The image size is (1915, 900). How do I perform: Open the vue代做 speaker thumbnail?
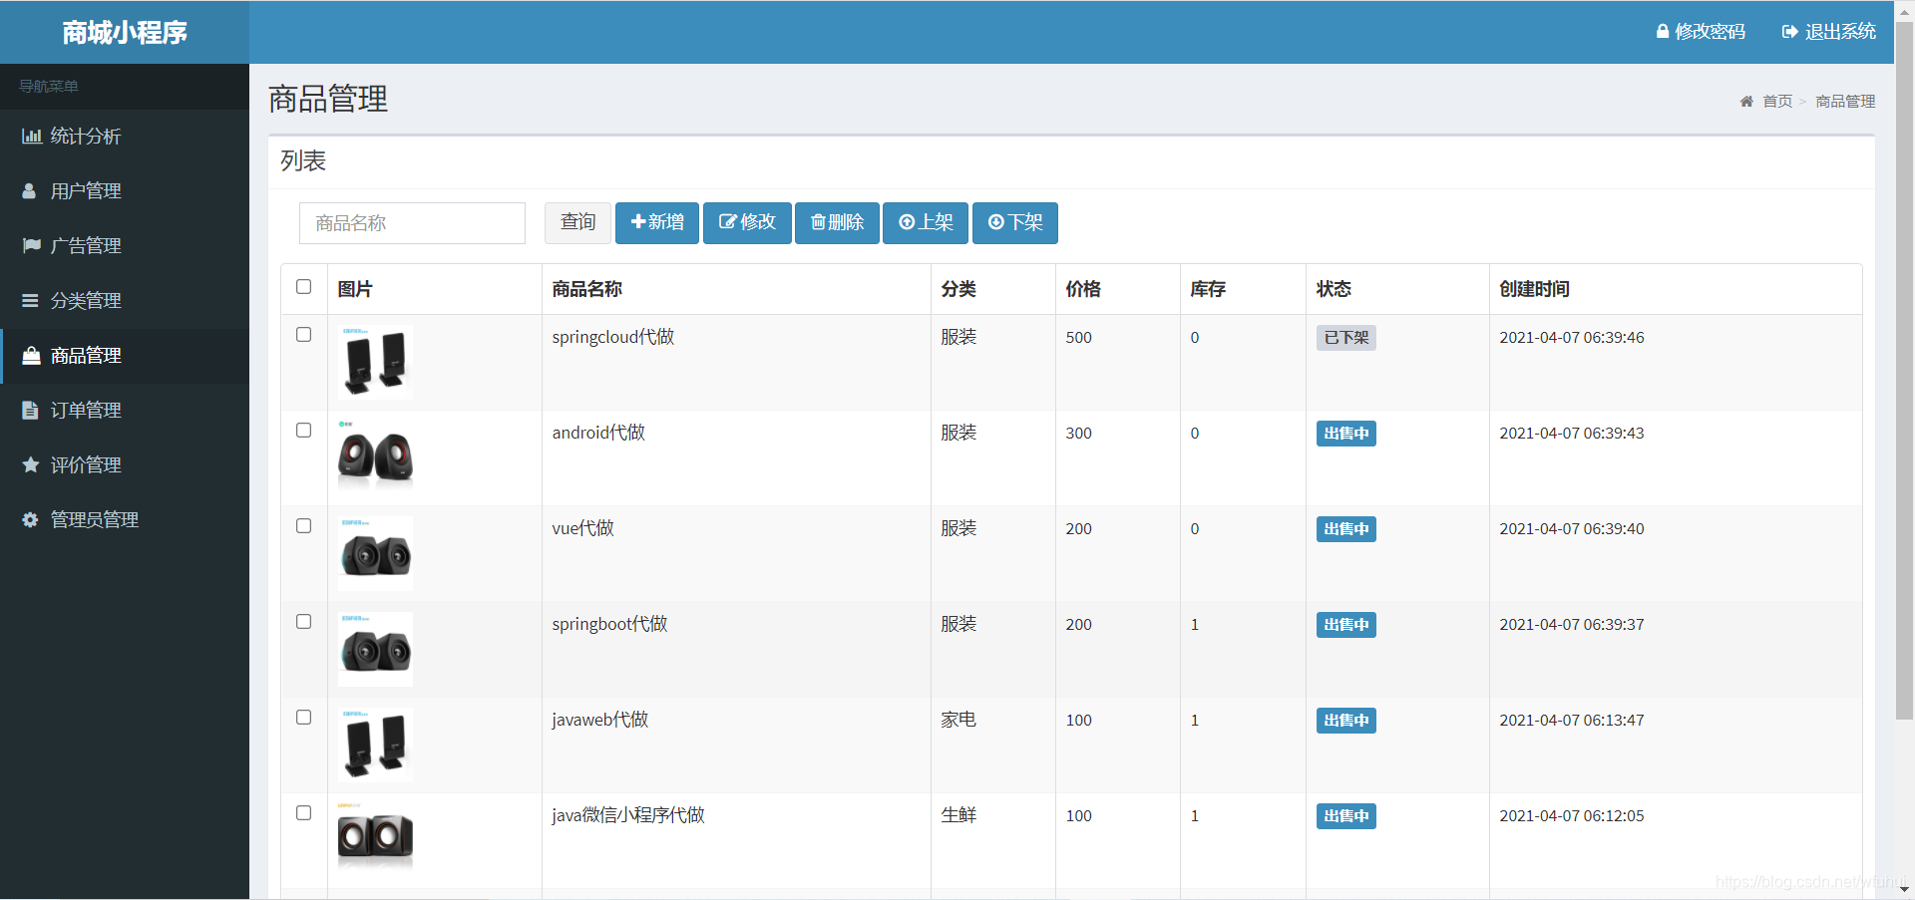[x=375, y=553]
